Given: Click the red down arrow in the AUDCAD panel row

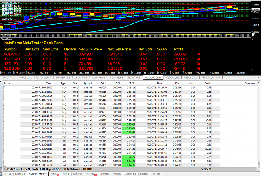Looking at the screenshot, I should [x=198, y=54].
